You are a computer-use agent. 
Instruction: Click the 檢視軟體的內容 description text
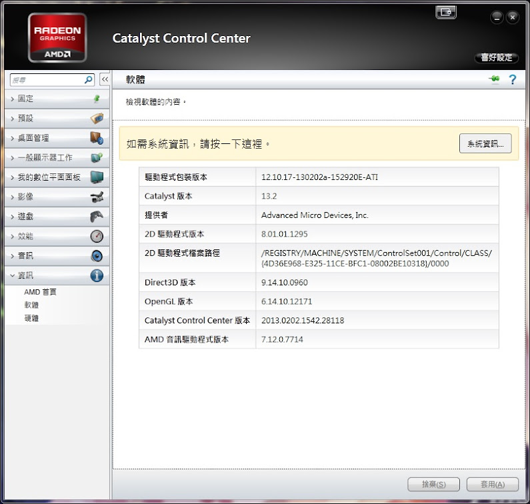click(x=156, y=102)
